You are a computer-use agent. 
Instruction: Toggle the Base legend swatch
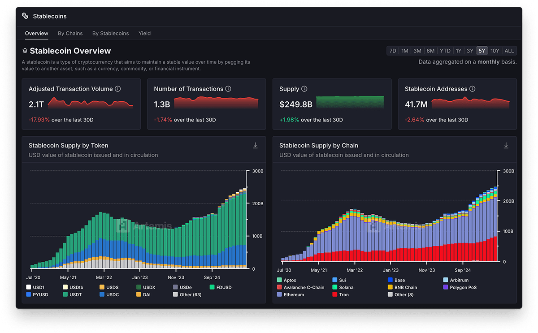coord(390,280)
